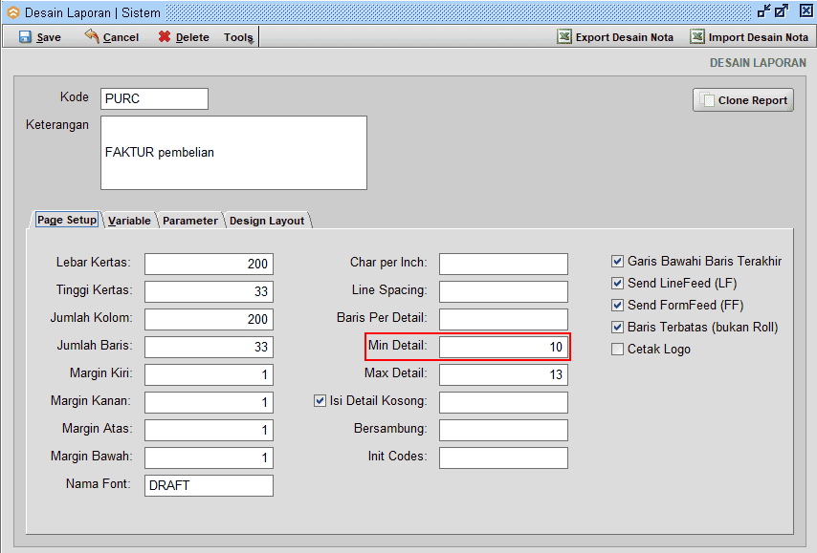Click the minimize-to-tray window icon
817x553 pixels.
pyautogui.click(x=763, y=11)
